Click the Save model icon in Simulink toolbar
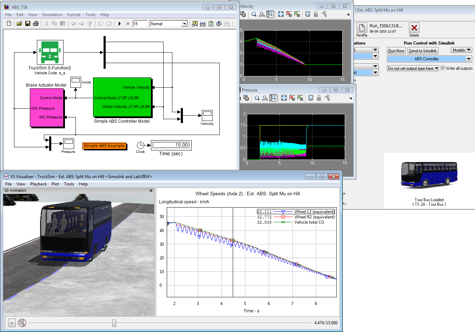This screenshot has width=475, height=332. [x=27, y=24]
